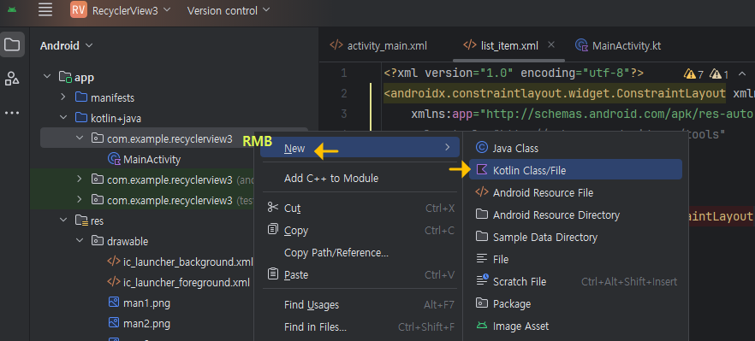
Task: Click the Java Class icon in submenu
Action: (x=481, y=148)
